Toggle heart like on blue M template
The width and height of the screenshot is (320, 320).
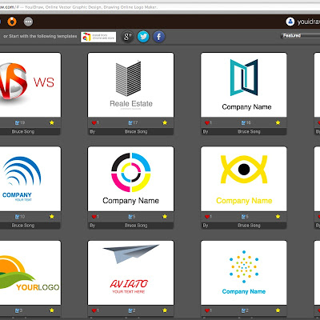click(207, 122)
